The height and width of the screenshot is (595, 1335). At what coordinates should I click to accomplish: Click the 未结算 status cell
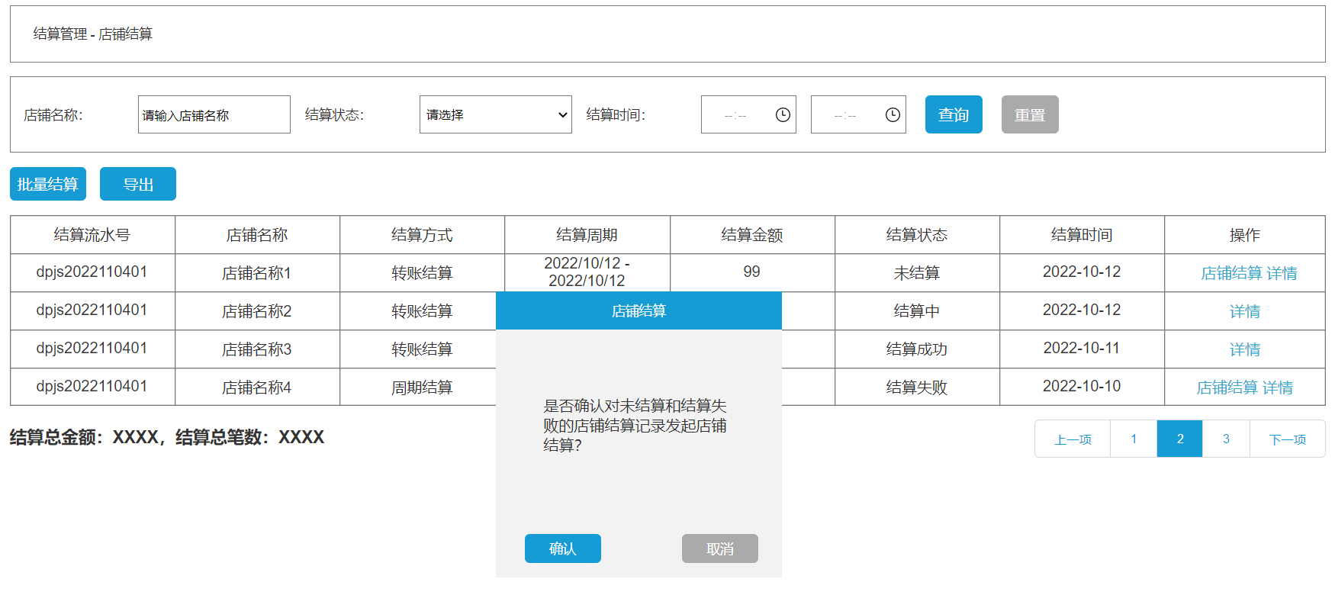point(917,273)
